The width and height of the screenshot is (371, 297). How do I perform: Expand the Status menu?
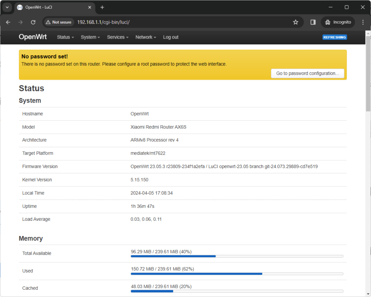(x=66, y=37)
